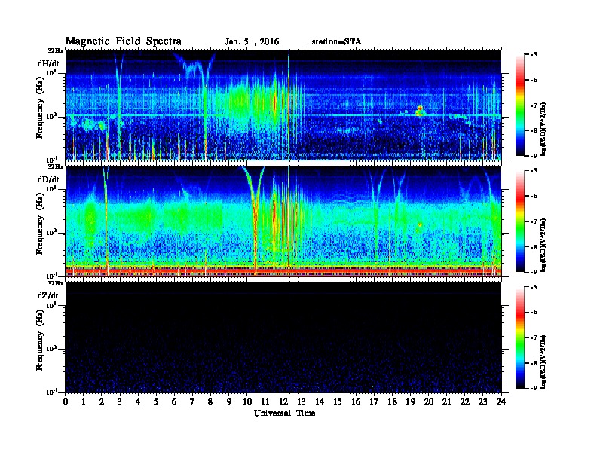Click the log(PSD) label beside dH/dt color scale
597x461 pixels.
(544, 128)
